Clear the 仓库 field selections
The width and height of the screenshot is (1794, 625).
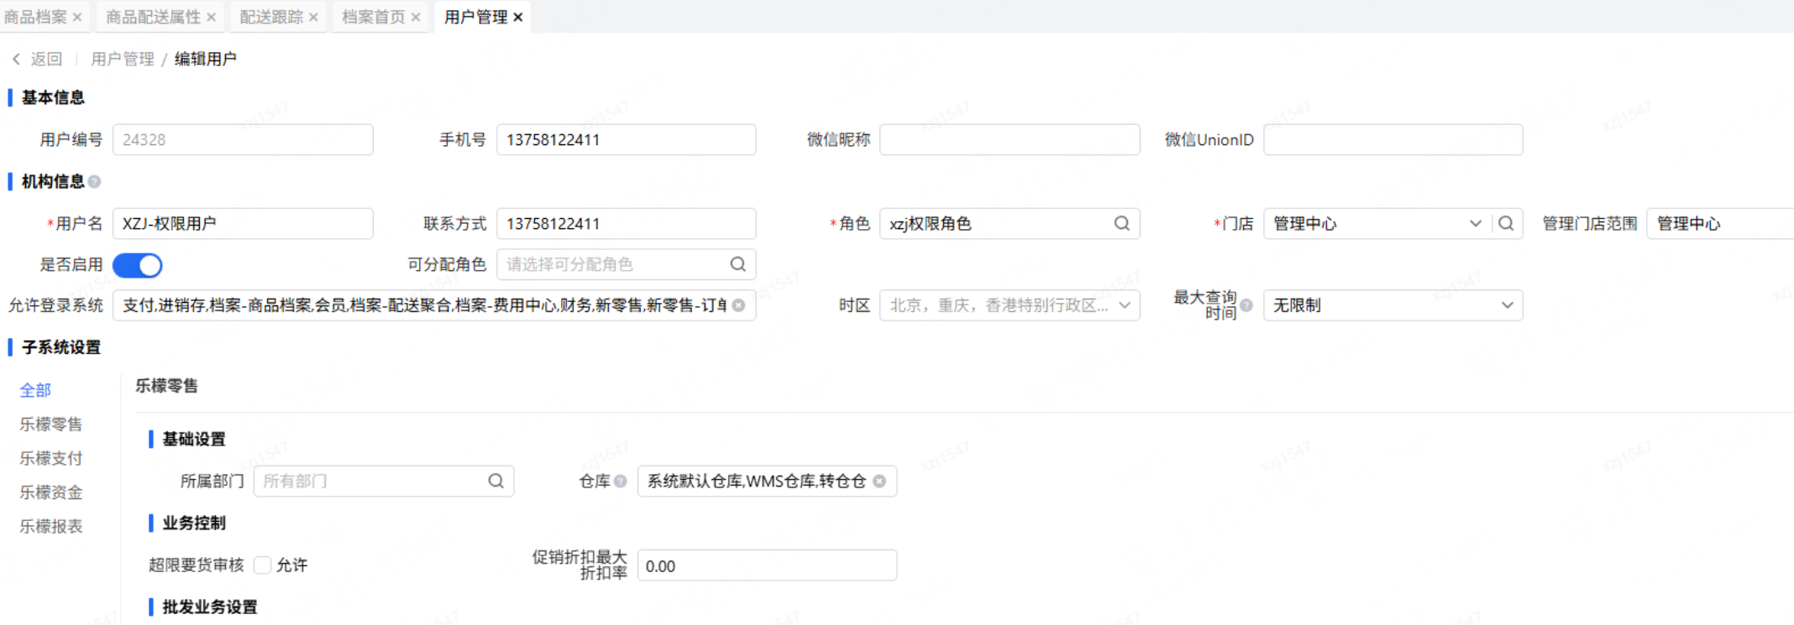coord(879,482)
